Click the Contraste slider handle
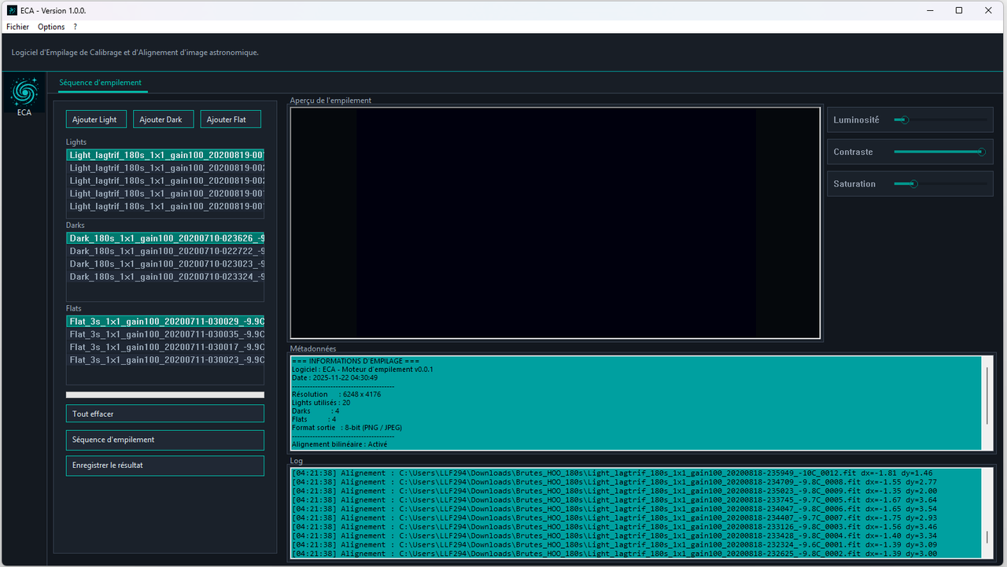The width and height of the screenshot is (1007, 567). click(981, 152)
